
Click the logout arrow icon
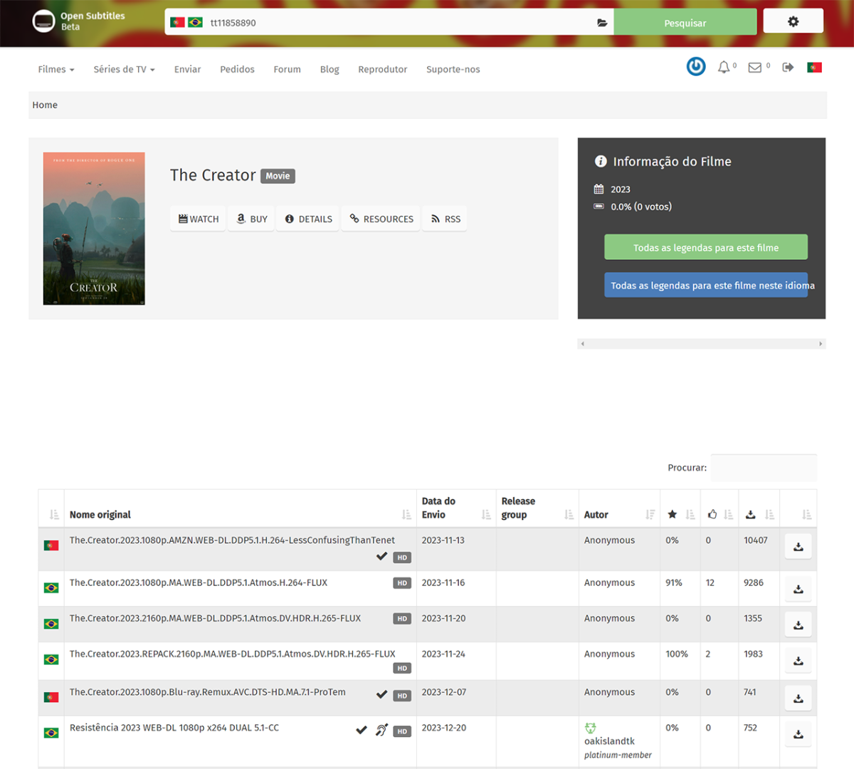click(x=788, y=68)
